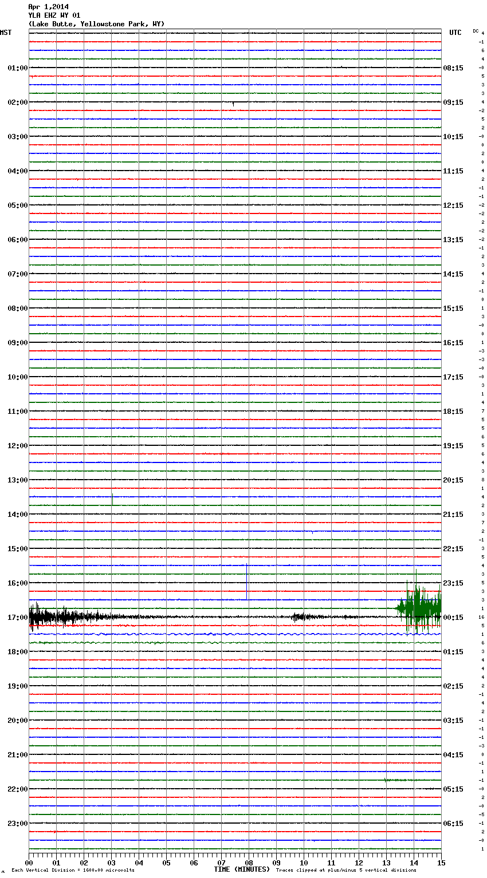The width and height of the screenshot is (487, 878).
Task: Click the 00:15 UTC time label
Action: [453, 618]
